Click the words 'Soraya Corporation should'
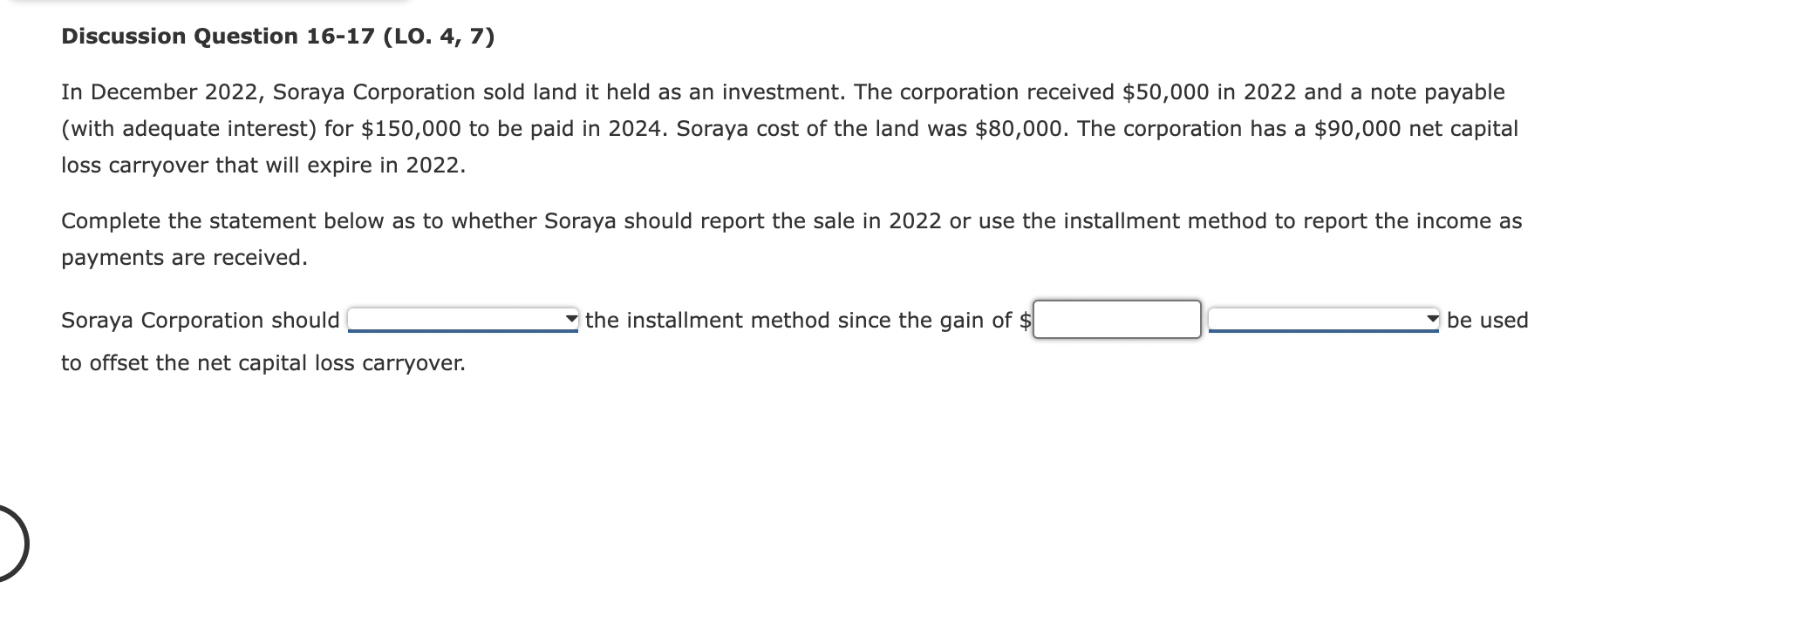 tap(200, 320)
